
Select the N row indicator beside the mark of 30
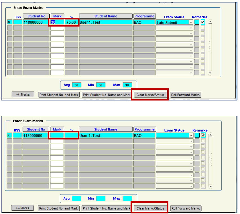(x=9, y=22)
